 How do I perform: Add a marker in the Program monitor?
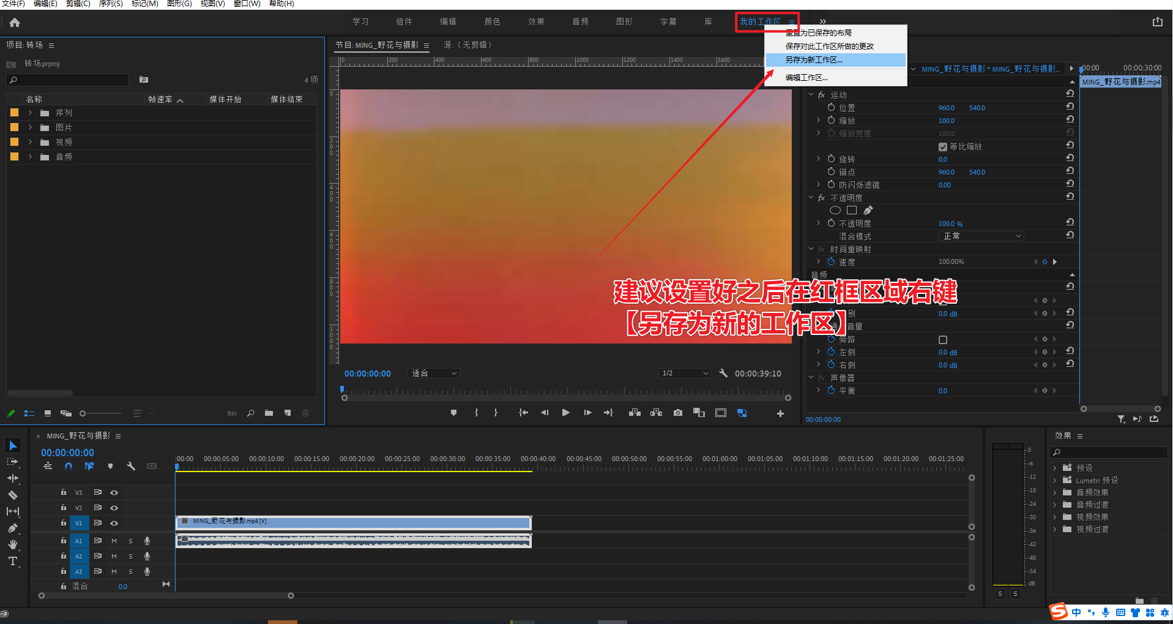[453, 413]
